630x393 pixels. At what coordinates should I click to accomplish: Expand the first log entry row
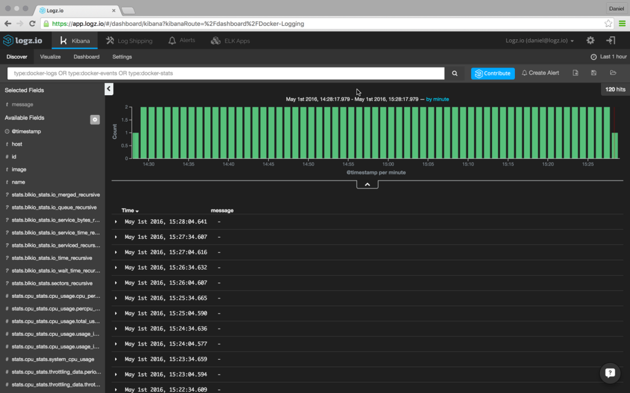tap(114, 222)
